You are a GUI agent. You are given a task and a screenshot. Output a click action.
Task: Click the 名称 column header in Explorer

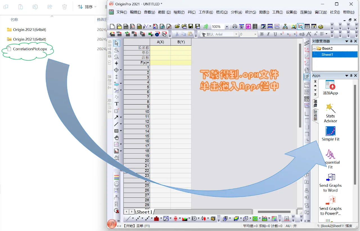[14, 19]
